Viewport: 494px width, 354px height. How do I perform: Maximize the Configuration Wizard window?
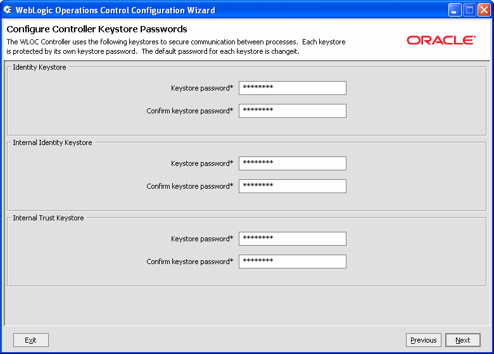tap(469, 10)
